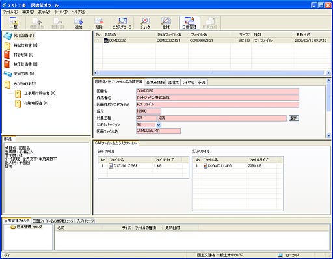Click the horizontal scrollbar of the drawing list
333x259 pixels.
[211, 73]
